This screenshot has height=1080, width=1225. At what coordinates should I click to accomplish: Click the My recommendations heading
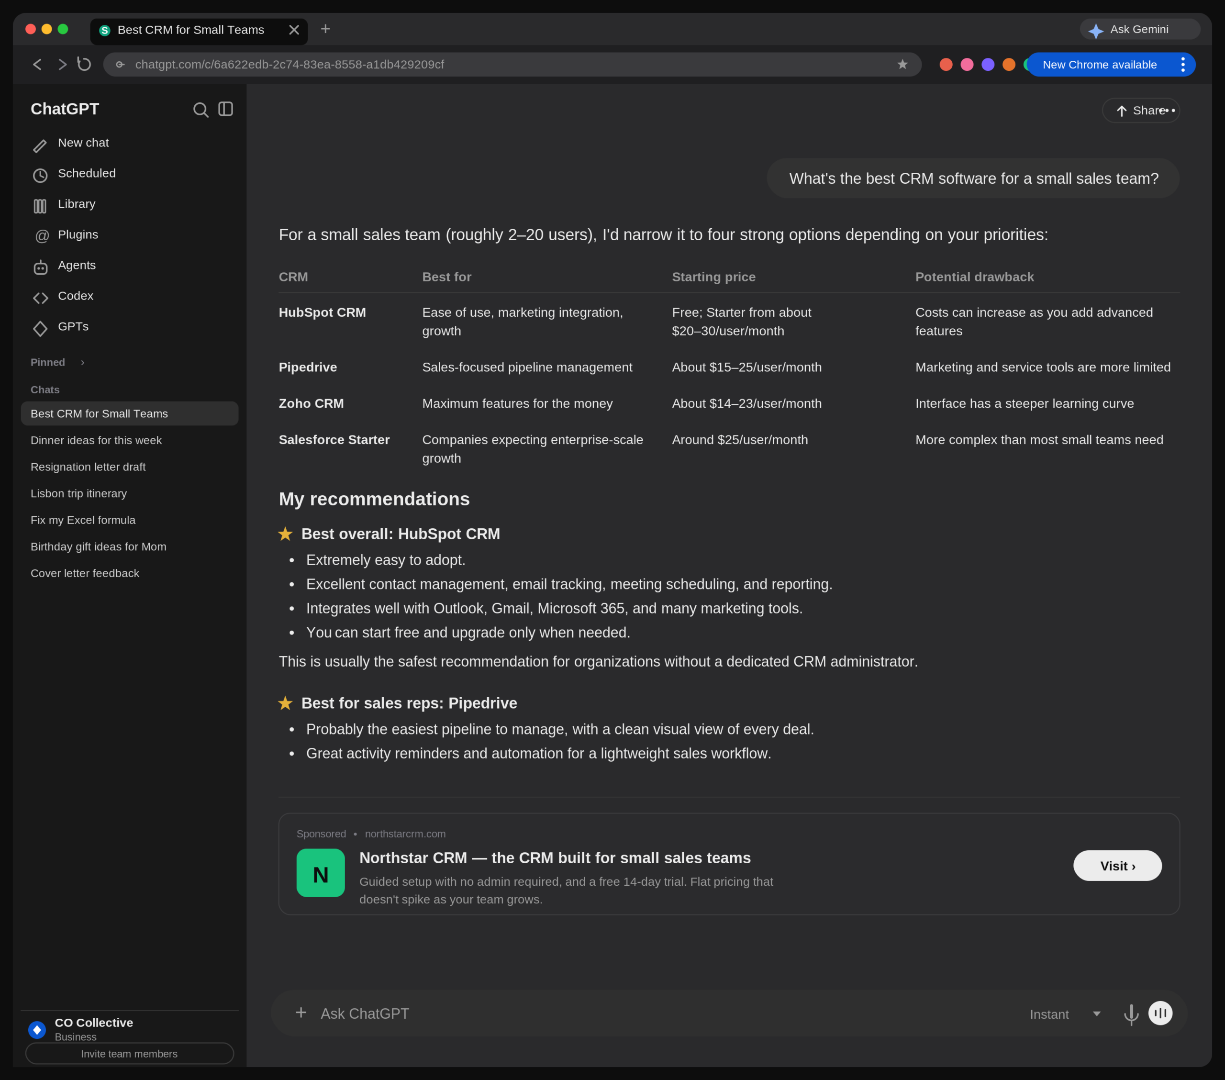tap(374, 499)
